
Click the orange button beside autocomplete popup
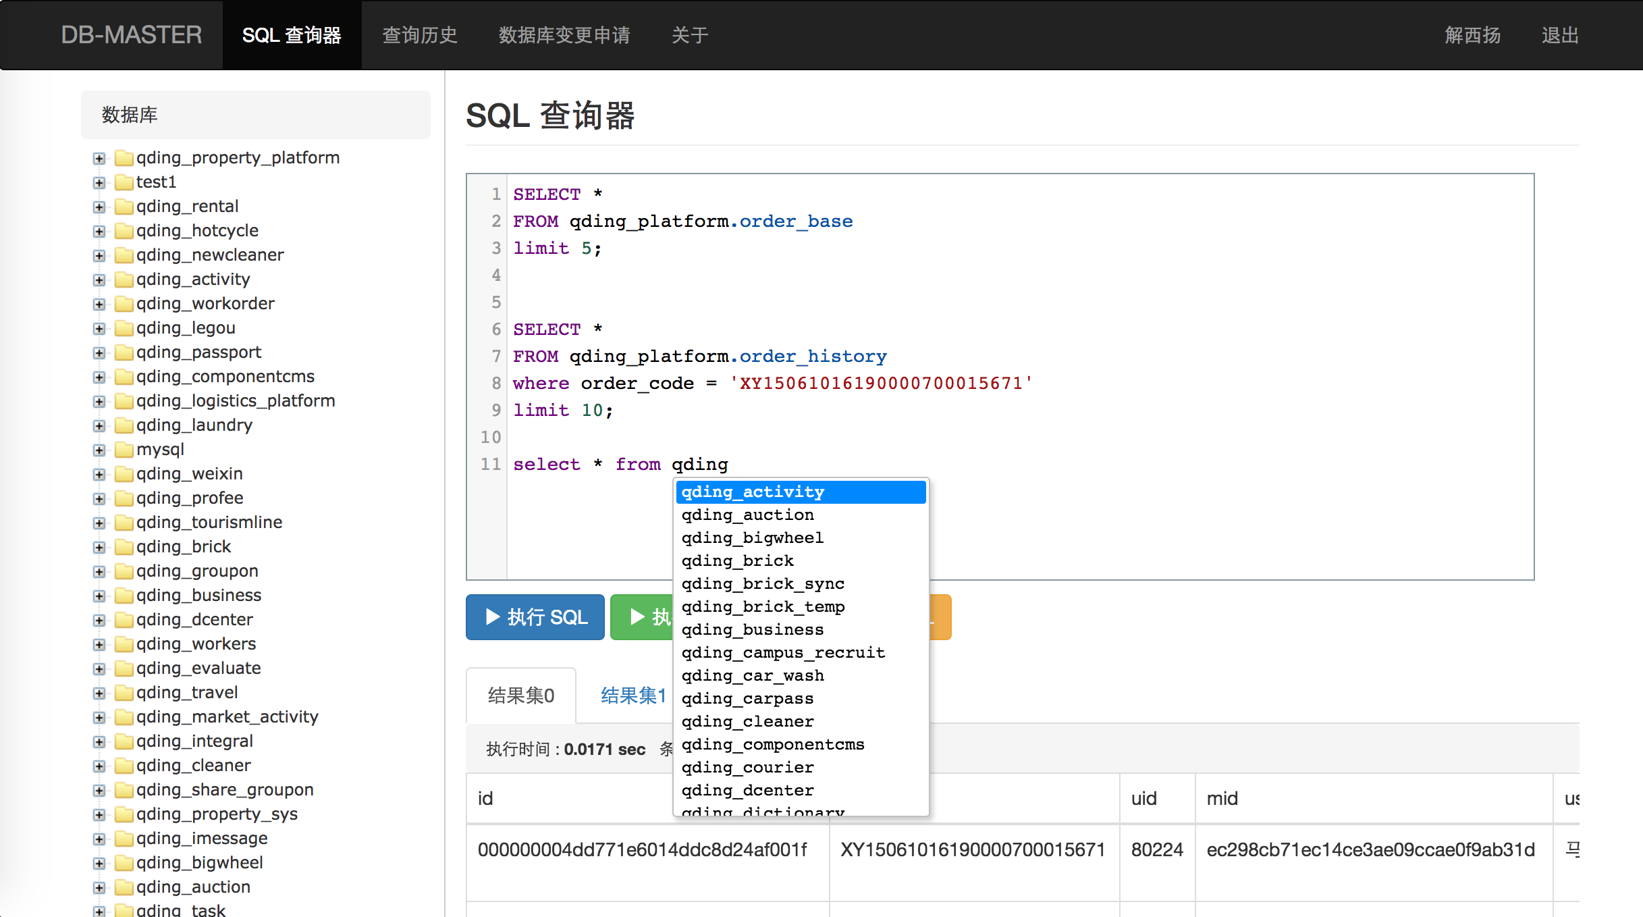coord(940,617)
